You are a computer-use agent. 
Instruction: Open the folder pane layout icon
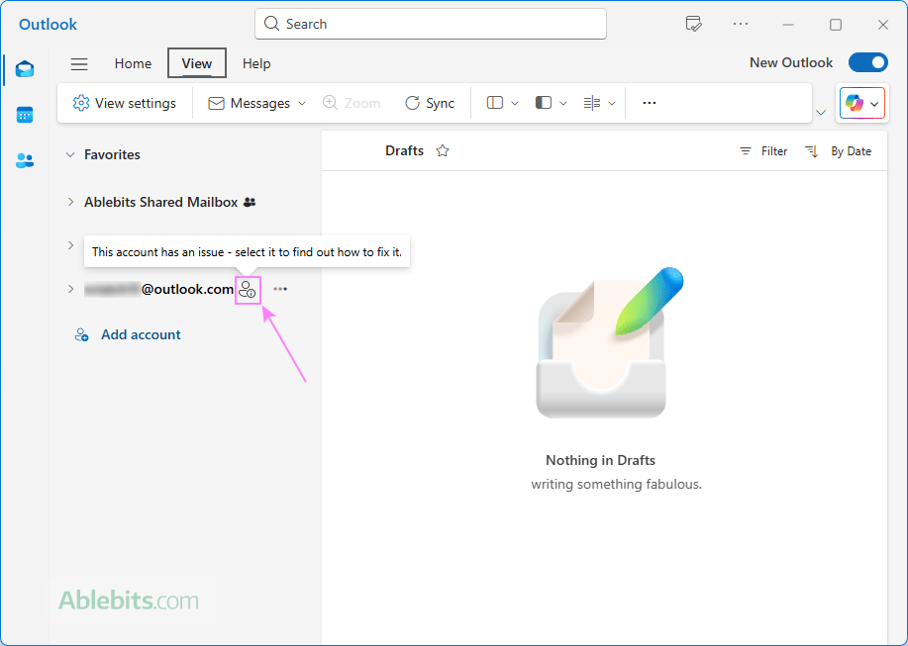[x=494, y=103]
